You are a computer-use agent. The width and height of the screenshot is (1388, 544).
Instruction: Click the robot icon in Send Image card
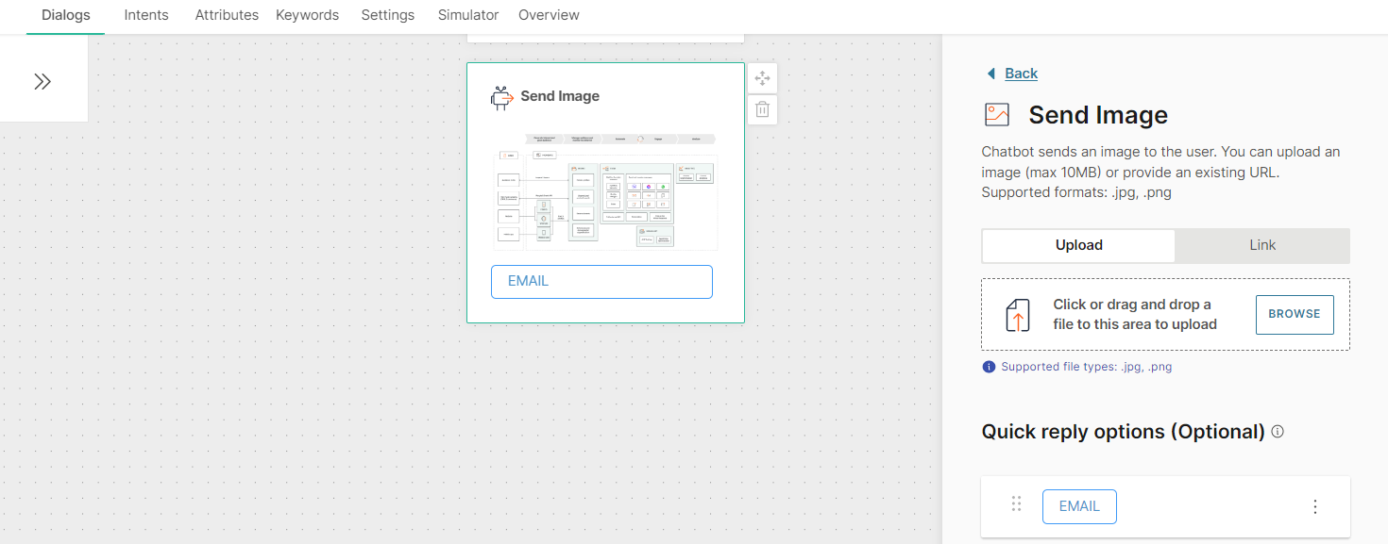501,97
